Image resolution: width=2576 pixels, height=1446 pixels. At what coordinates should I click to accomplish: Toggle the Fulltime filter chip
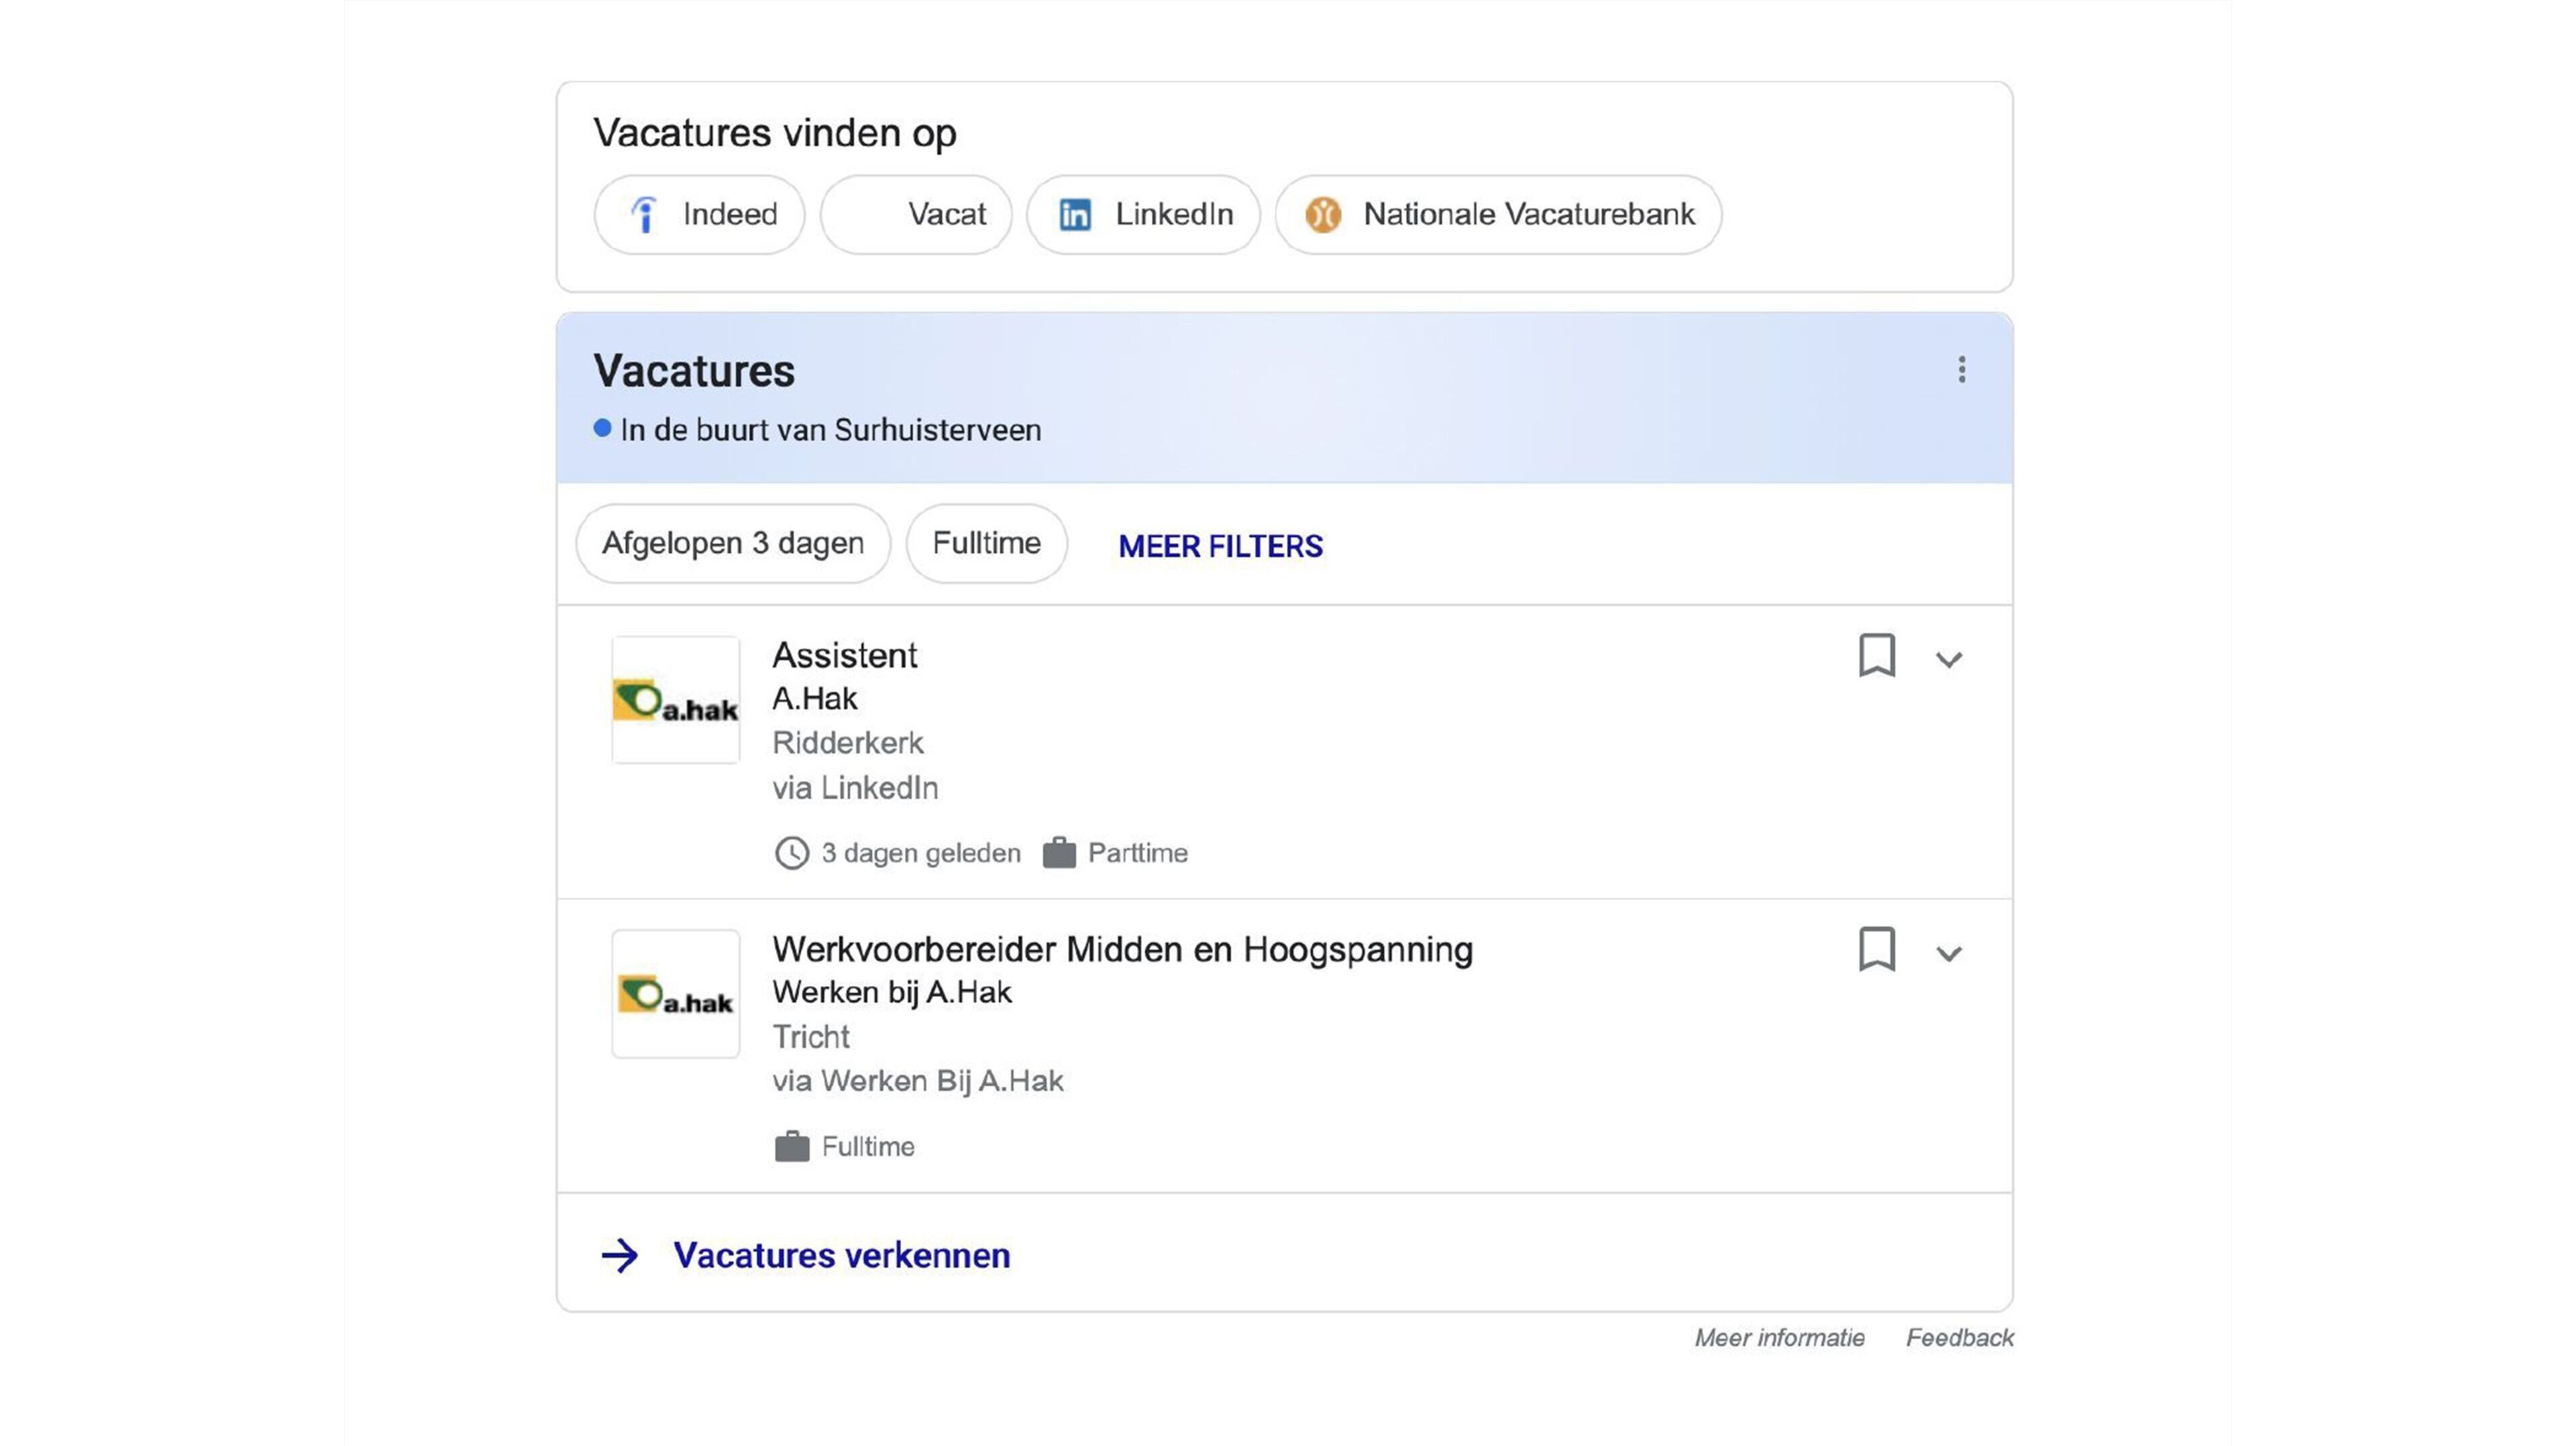(986, 544)
